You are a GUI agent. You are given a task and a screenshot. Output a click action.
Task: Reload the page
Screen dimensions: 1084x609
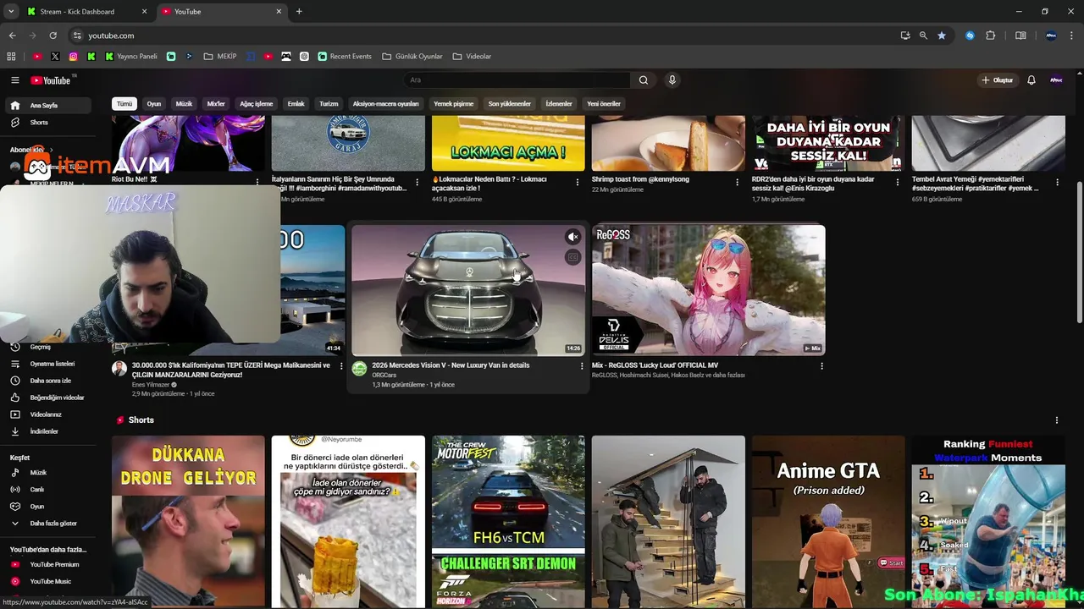pyautogui.click(x=53, y=36)
